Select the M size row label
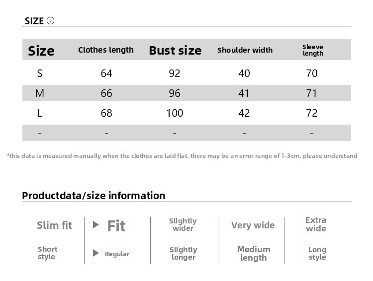 point(40,93)
